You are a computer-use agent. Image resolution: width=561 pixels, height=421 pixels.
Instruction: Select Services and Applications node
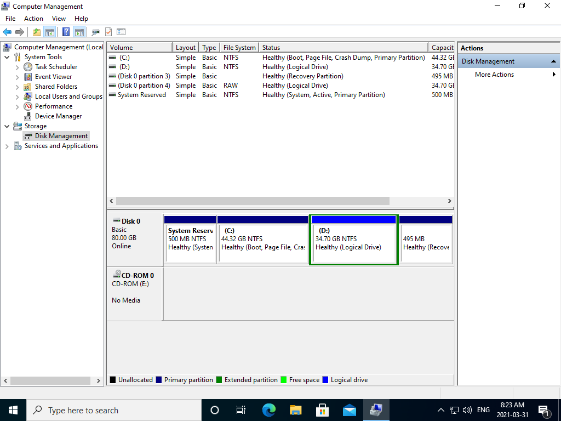pyautogui.click(x=61, y=146)
